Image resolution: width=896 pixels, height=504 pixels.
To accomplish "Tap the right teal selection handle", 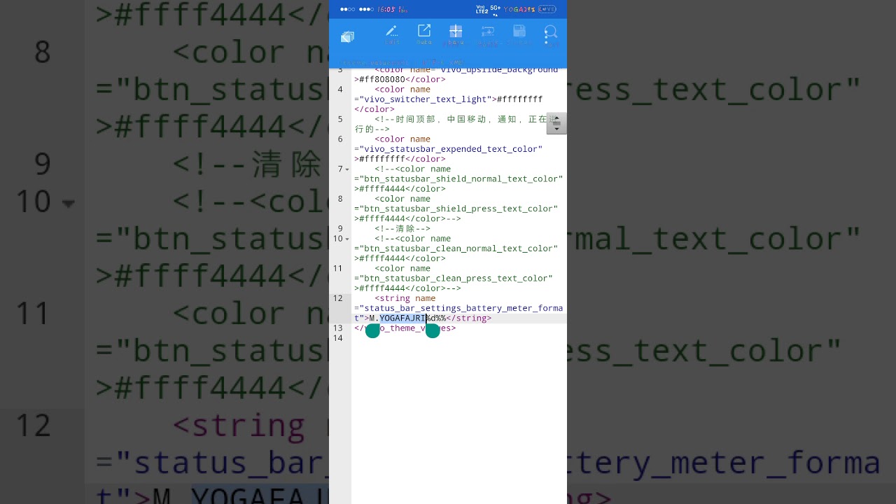I will tap(433, 330).
